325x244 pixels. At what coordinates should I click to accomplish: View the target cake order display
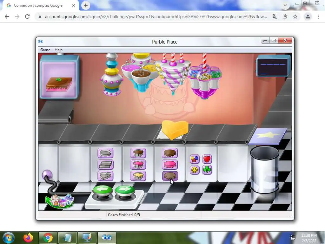pos(59,77)
